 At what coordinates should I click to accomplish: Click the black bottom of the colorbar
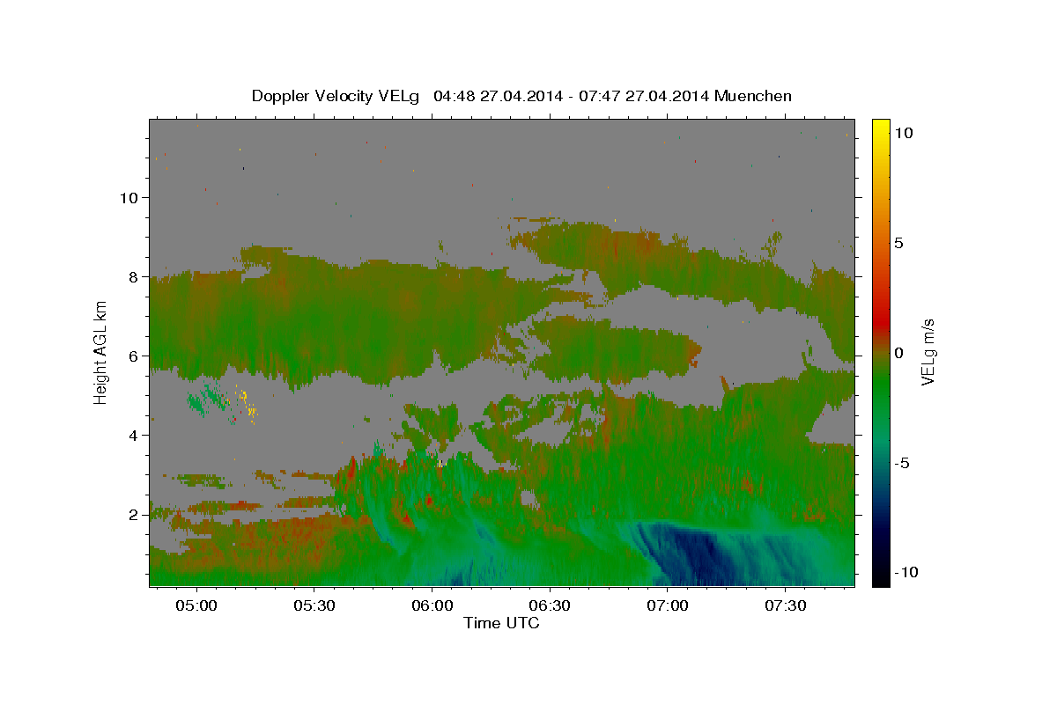coord(881,577)
